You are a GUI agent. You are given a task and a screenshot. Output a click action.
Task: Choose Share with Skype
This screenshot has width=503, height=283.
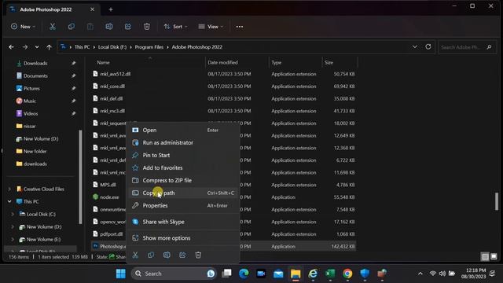[x=184, y=222]
